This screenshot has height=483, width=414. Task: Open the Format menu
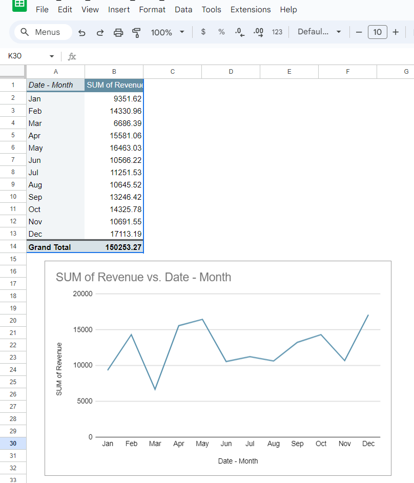(152, 10)
